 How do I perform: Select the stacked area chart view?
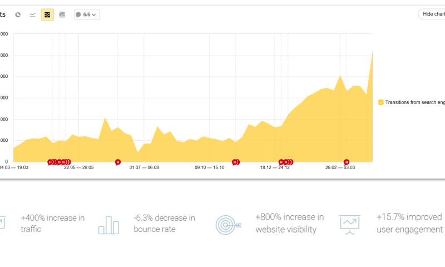pos(47,14)
